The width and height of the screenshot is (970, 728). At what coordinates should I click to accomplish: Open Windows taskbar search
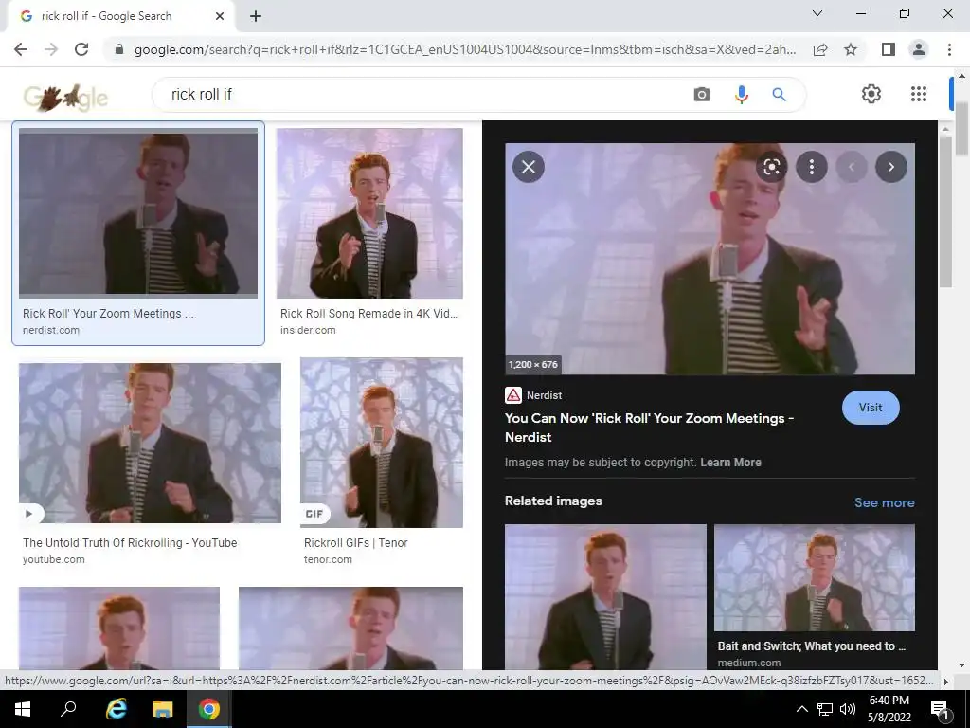68,709
